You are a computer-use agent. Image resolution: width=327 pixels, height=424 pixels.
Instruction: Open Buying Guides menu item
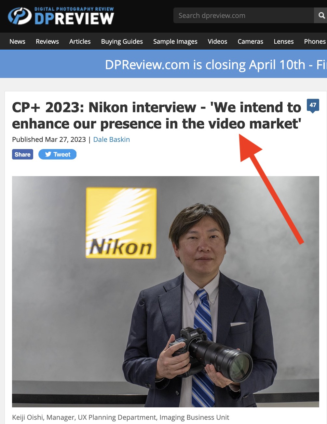(122, 41)
